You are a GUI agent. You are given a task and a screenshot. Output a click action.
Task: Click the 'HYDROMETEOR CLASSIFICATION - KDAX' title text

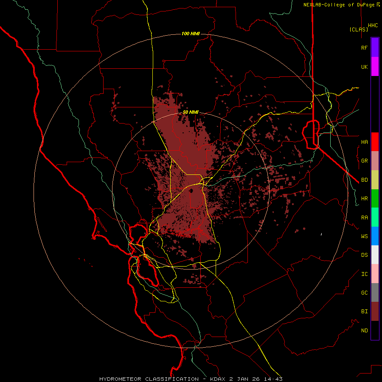point(162,379)
